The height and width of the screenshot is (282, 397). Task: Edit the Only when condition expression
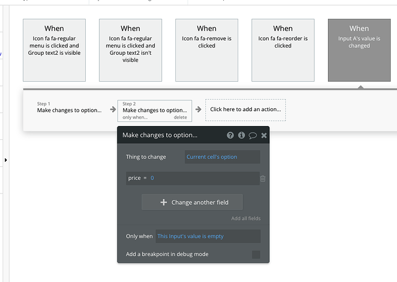click(208, 236)
